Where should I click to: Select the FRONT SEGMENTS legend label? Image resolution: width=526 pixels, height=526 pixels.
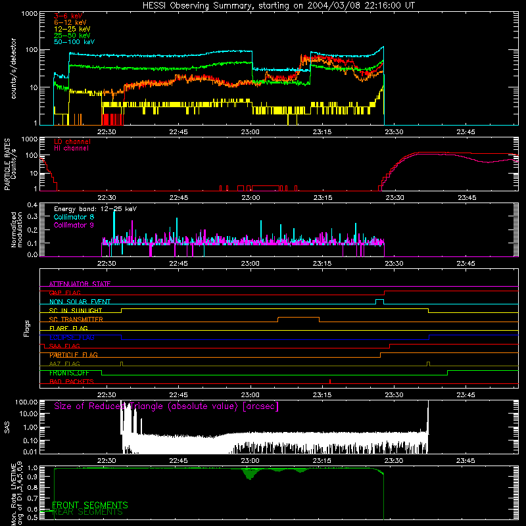90,505
